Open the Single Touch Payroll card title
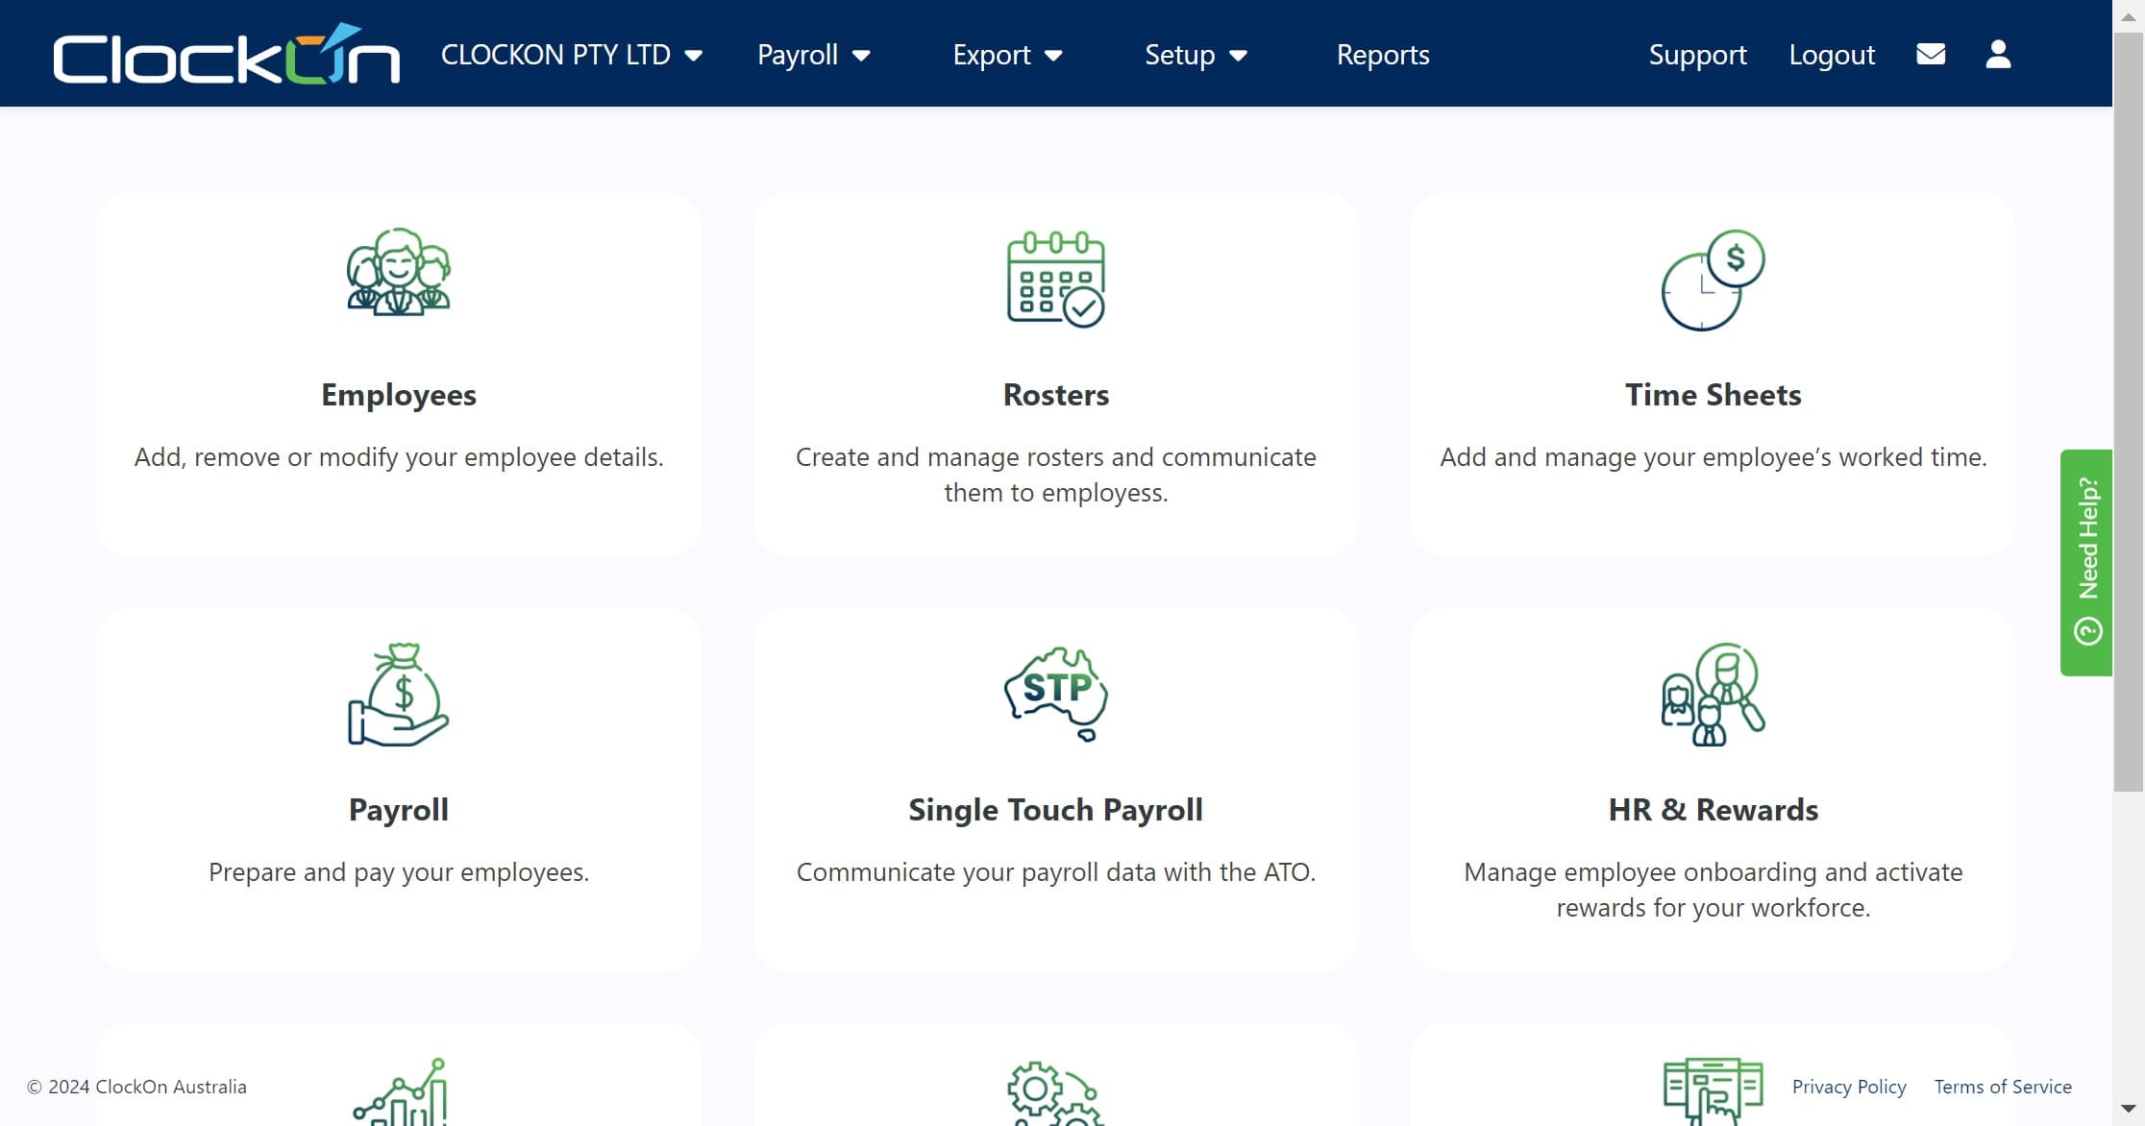The image size is (2145, 1126). 1056,810
